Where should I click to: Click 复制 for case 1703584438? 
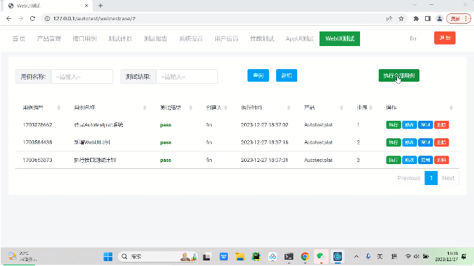425,142
